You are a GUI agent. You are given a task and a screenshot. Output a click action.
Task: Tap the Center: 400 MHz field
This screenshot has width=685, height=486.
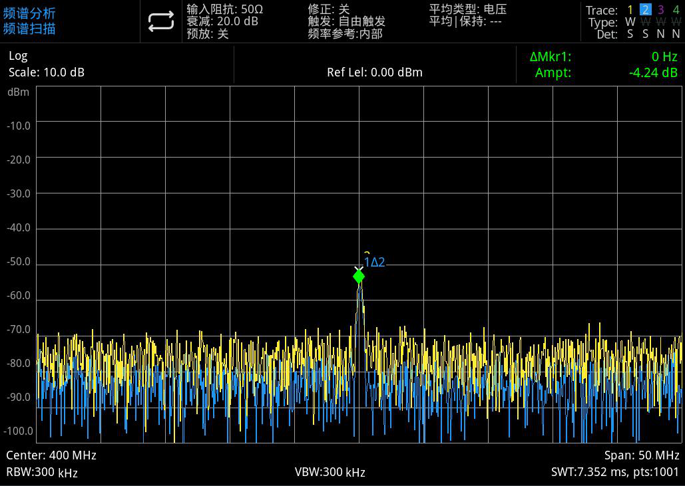[51, 455]
